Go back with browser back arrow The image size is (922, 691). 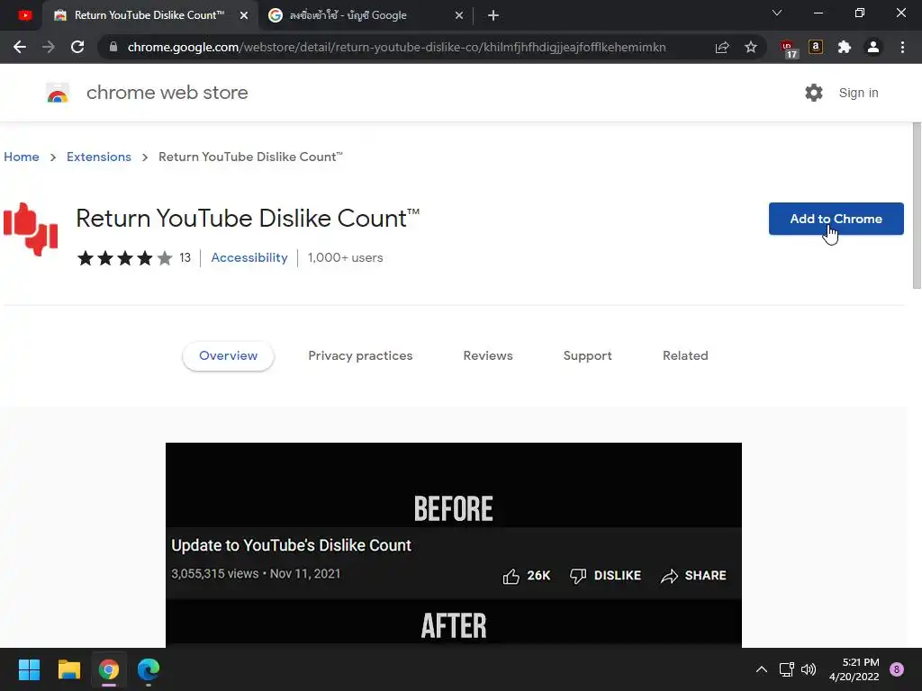click(20, 47)
